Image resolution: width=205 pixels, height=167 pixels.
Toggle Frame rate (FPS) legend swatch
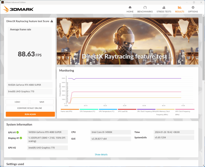click(70, 109)
